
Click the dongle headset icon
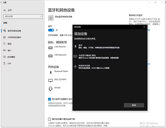tap(50, 89)
